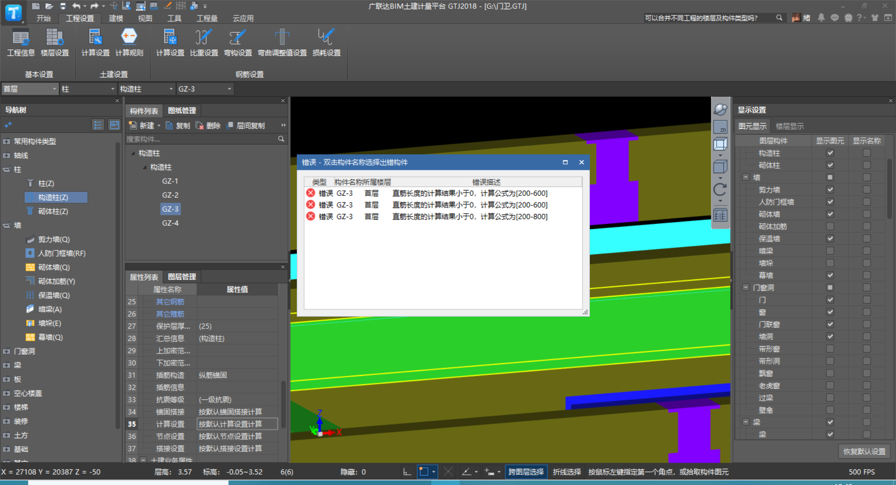
Task: Toggle 门联窗 display element checkbox
Action: point(830,324)
